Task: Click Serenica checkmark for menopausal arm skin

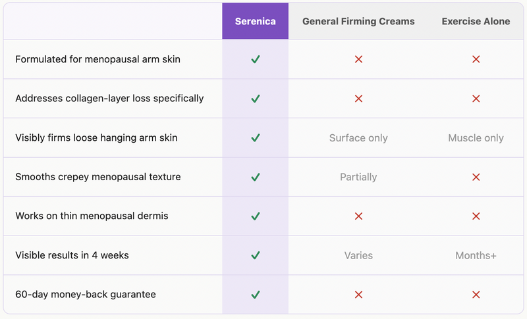Action: [256, 59]
